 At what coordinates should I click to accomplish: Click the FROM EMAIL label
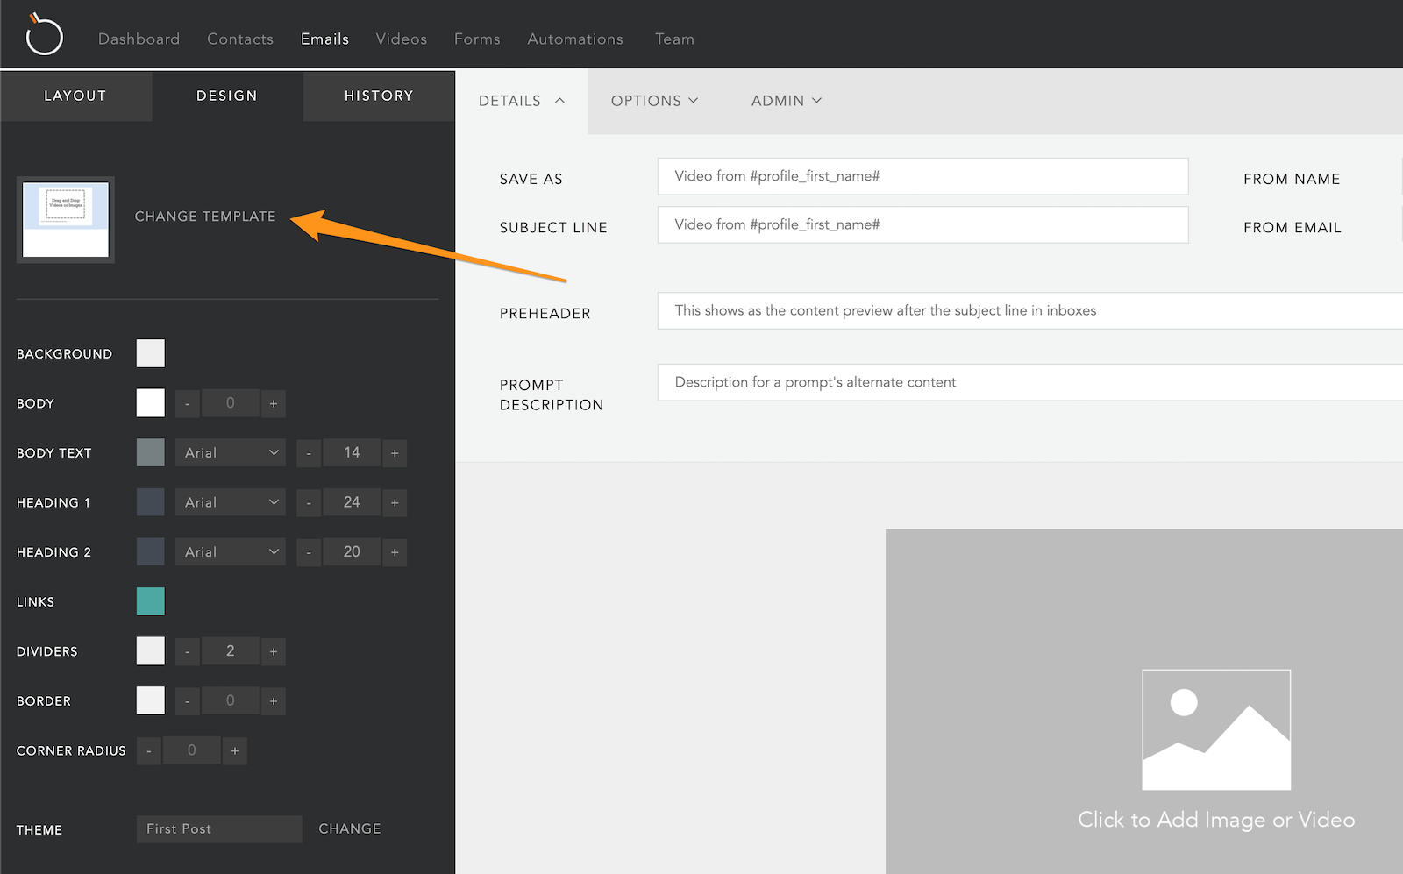(x=1293, y=227)
